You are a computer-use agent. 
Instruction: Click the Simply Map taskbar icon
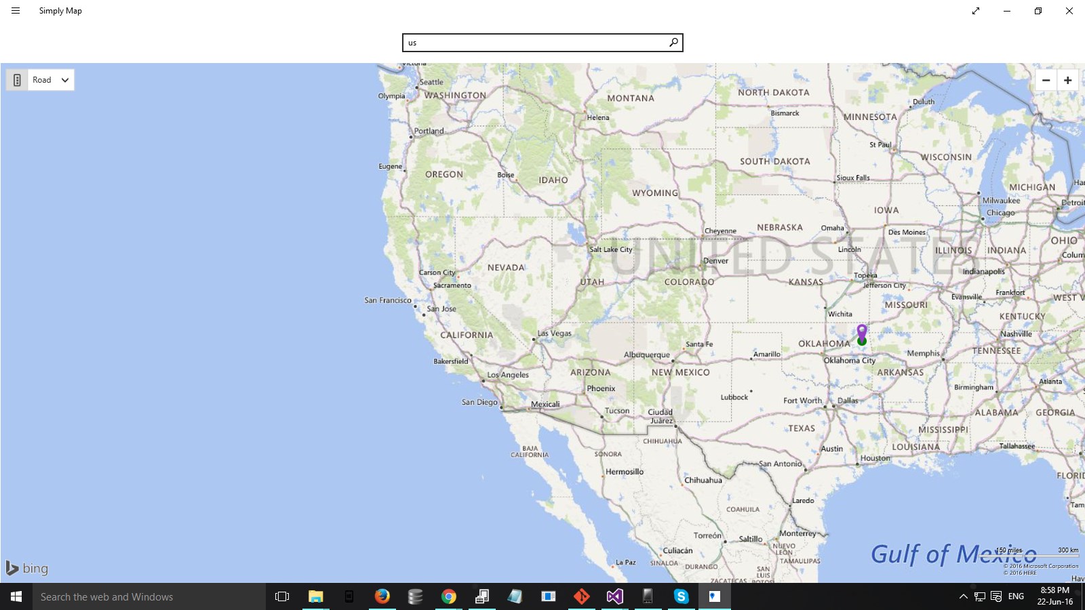pos(714,596)
